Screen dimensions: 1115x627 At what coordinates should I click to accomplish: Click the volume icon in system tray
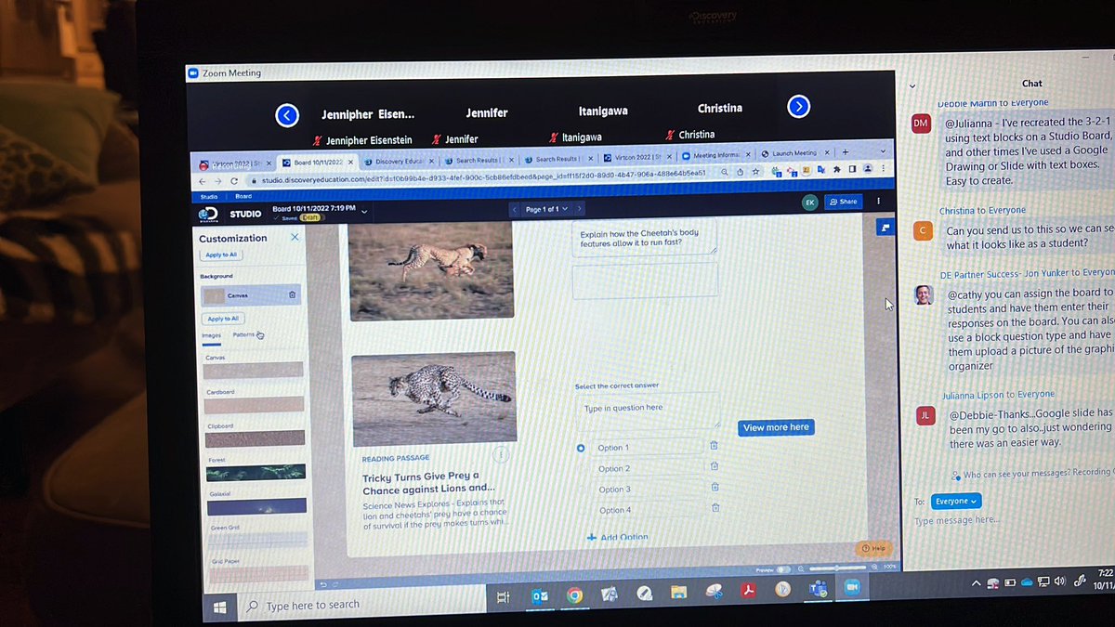pyautogui.click(x=1059, y=581)
